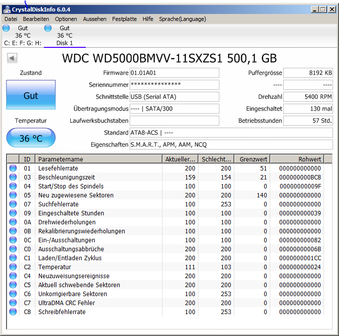Image resolution: width=339 pixels, height=336 pixels.
Task: Select the Disk 1 tab label
Action: (65, 43)
